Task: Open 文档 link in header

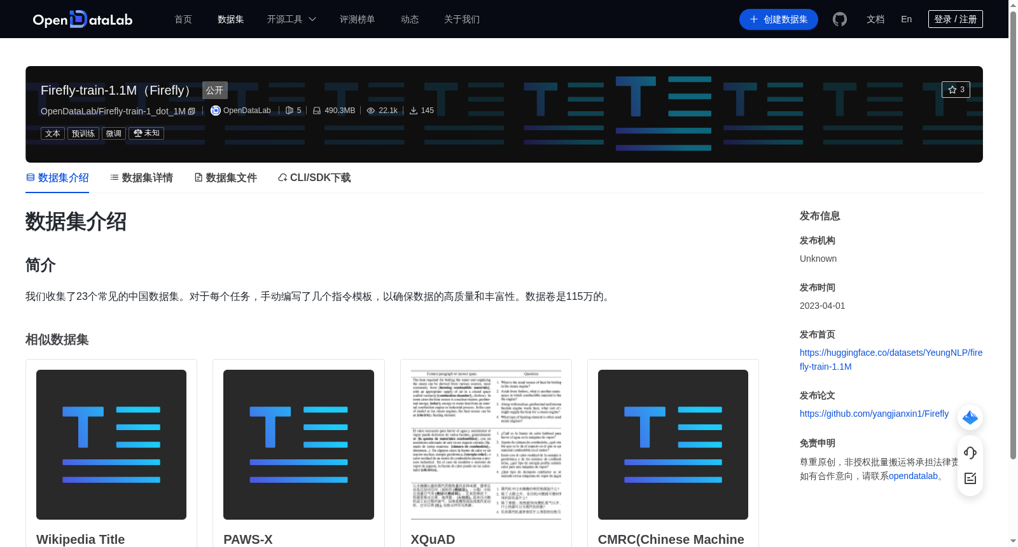Action: click(x=875, y=19)
